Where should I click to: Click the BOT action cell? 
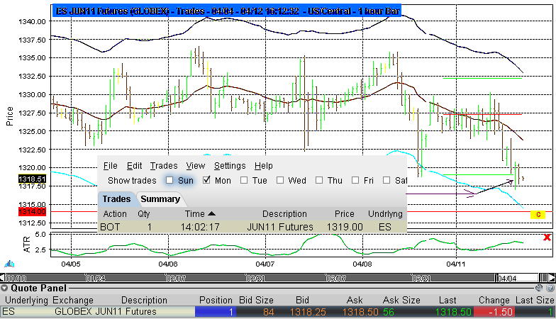[x=110, y=227]
